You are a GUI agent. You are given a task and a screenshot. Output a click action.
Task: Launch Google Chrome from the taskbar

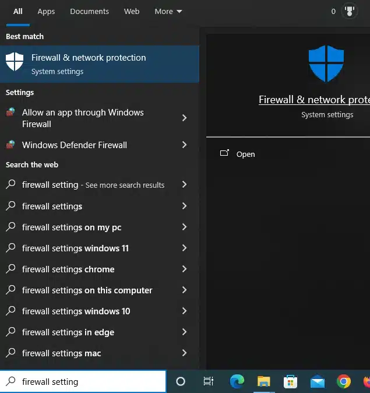point(344,381)
